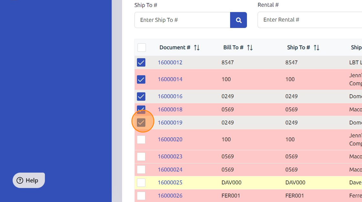Tick the checkbox for document 16000025
The image size is (362, 202).
pos(141,183)
